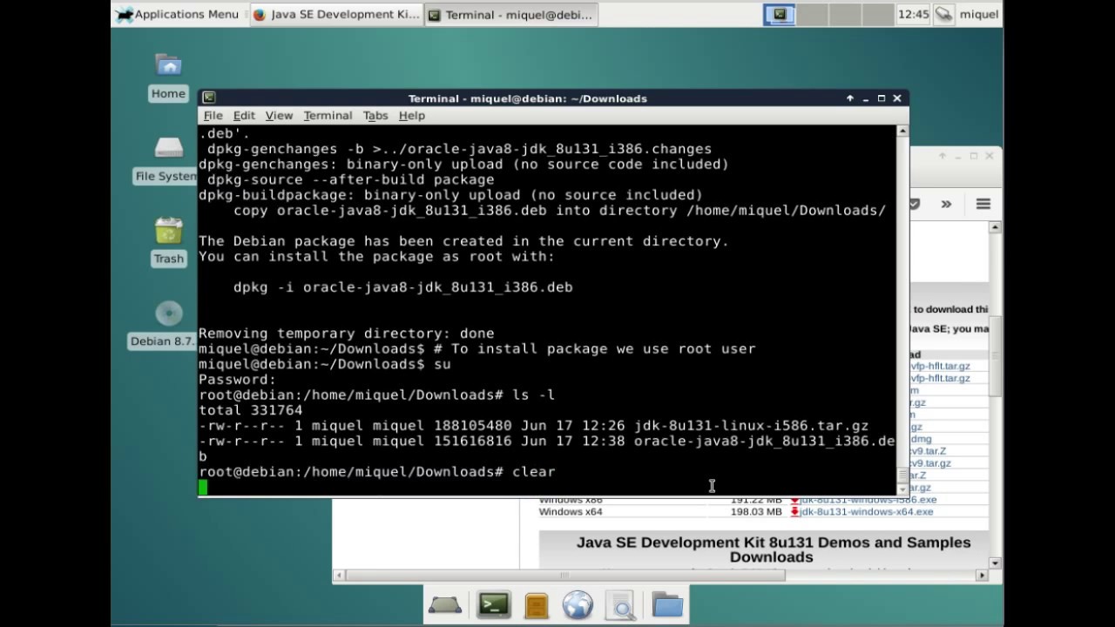Image resolution: width=1115 pixels, height=627 pixels.
Task: Click browser horizontal scrollbar thumb
Action: coord(564,575)
